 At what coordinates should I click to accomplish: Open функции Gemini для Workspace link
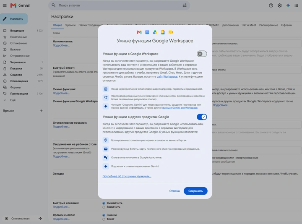click(180, 108)
